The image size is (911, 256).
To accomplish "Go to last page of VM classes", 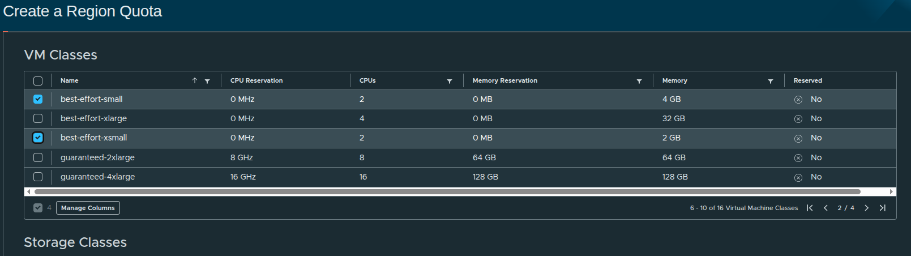I will (x=882, y=208).
